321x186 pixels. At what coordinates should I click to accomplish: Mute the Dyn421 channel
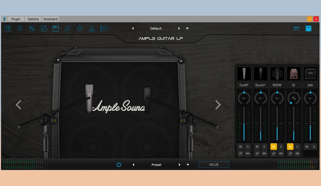coord(257,147)
